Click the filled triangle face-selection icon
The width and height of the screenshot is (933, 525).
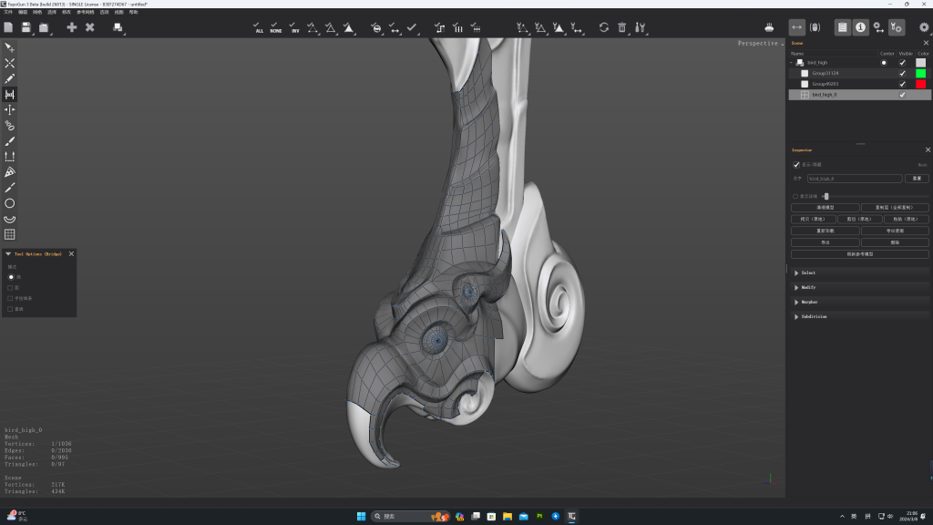point(348,27)
